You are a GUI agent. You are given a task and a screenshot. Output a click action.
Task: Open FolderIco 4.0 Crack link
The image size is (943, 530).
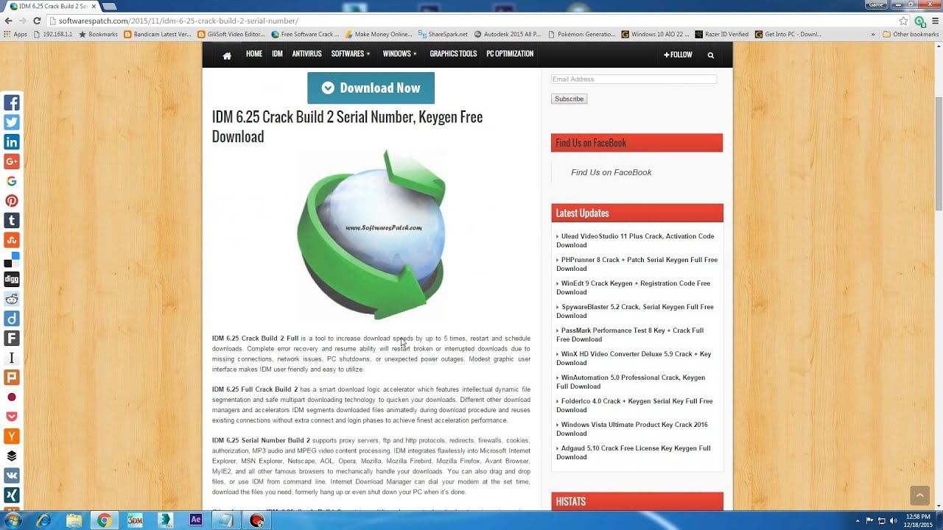point(634,406)
